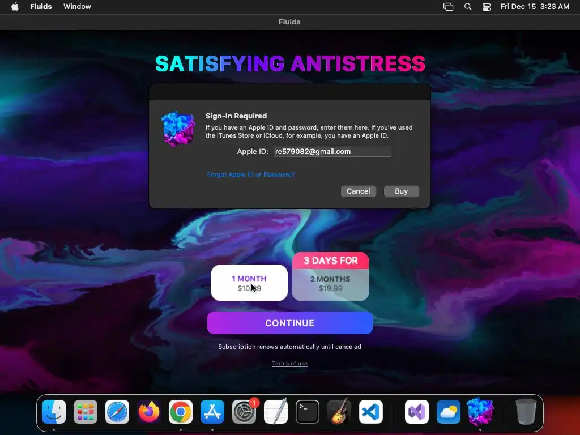Launch Terminal from the dock
The width and height of the screenshot is (580, 435).
tap(308, 412)
